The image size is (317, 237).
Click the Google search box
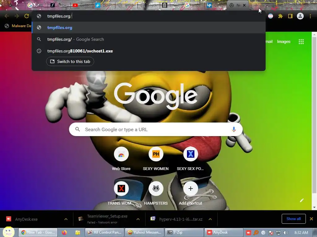pyautogui.click(x=156, y=129)
